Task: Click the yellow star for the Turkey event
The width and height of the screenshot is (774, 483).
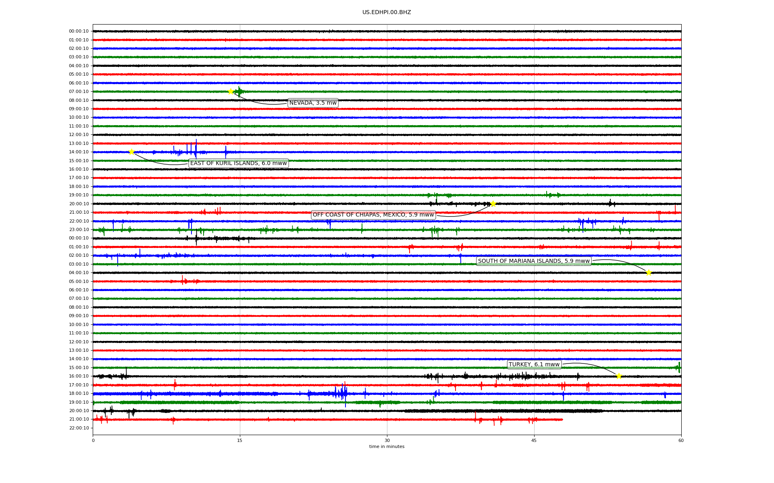Action: 619,376
